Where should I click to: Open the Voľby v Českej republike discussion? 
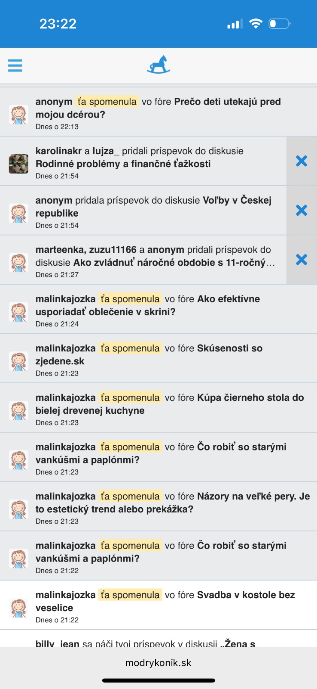[236, 201]
